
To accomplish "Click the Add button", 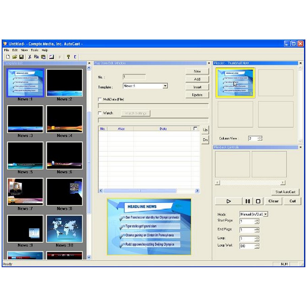I will 197,79.
